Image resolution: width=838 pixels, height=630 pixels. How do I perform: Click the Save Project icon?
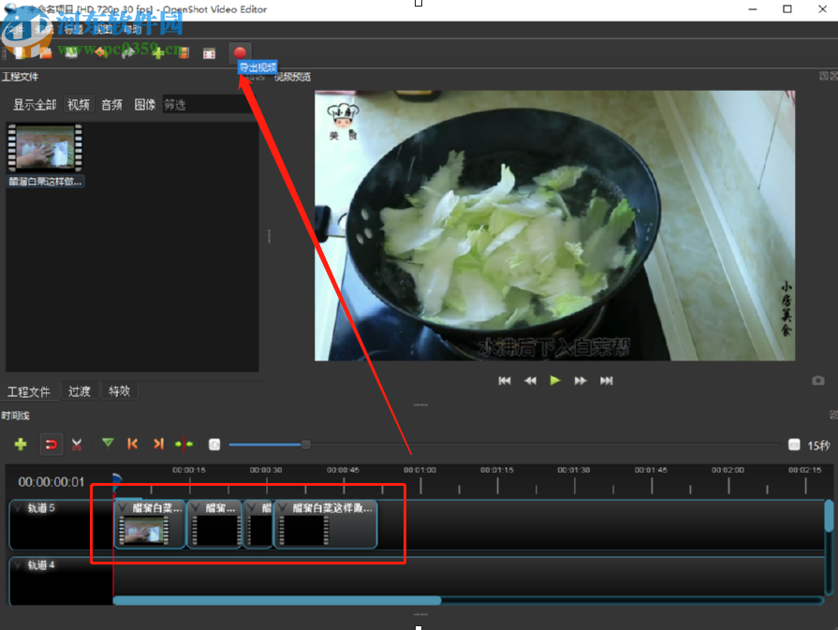coord(70,52)
